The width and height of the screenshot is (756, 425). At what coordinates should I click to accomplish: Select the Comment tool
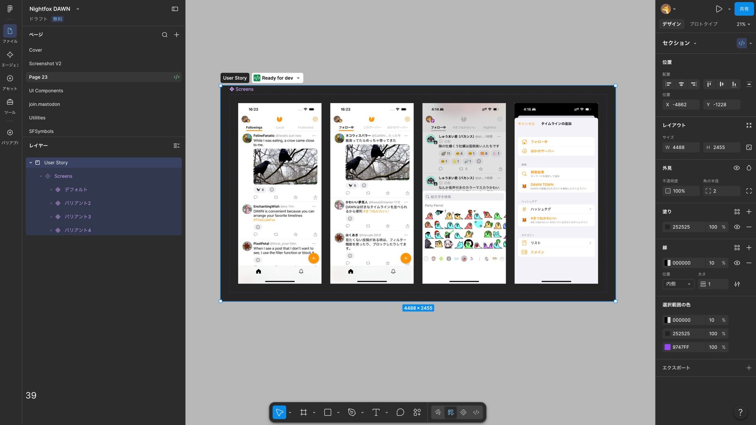(400, 412)
